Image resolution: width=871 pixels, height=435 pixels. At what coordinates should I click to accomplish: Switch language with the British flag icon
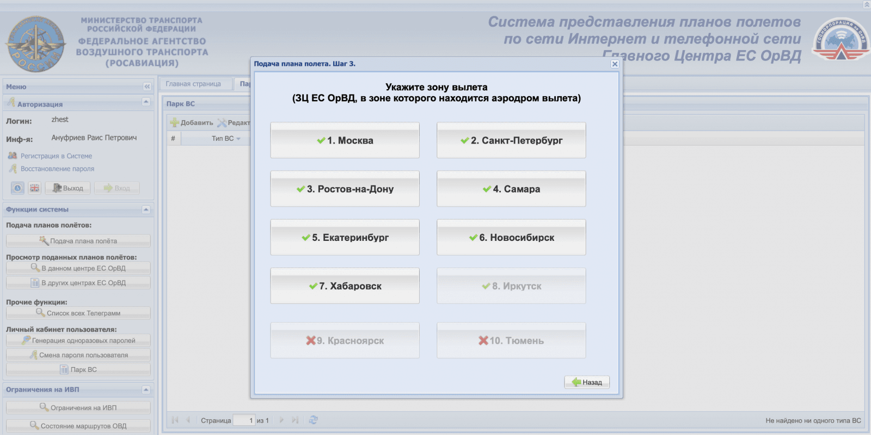35,188
